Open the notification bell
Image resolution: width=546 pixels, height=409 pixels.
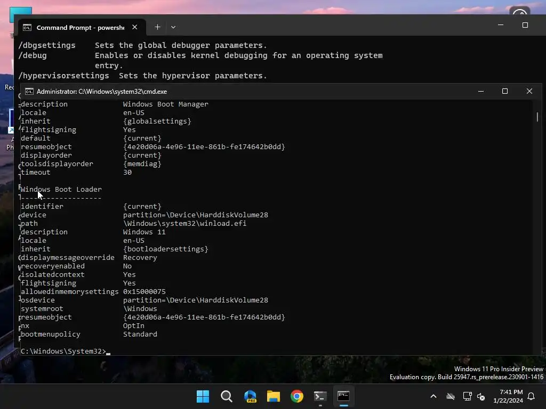(531, 396)
